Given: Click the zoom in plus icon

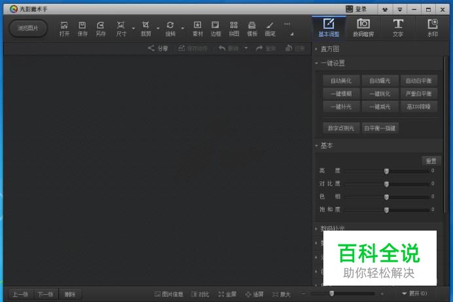Looking at the screenshot, I should tap(382, 294).
